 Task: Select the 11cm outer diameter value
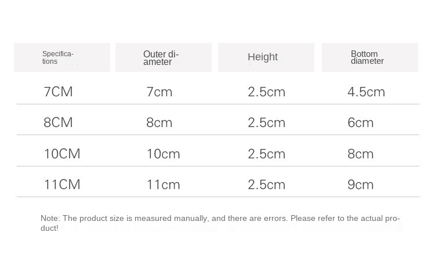tap(163, 184)
